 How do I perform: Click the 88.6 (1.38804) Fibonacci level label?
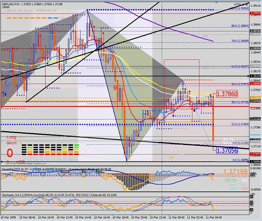tap(240, 26)
